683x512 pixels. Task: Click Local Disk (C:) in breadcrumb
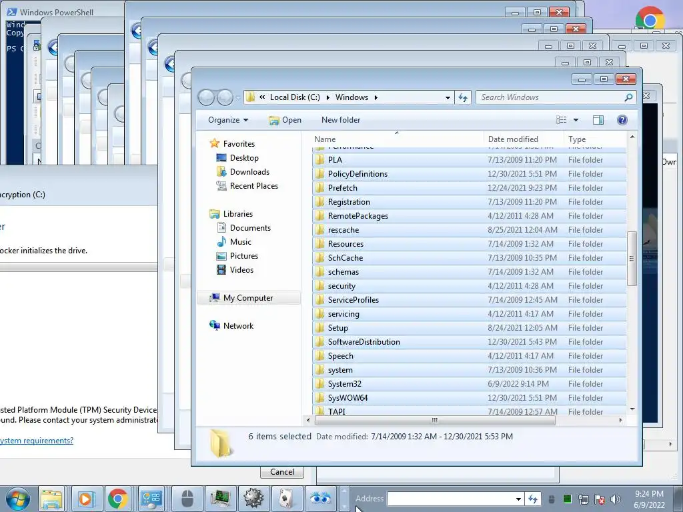click(x=295, y=97)
